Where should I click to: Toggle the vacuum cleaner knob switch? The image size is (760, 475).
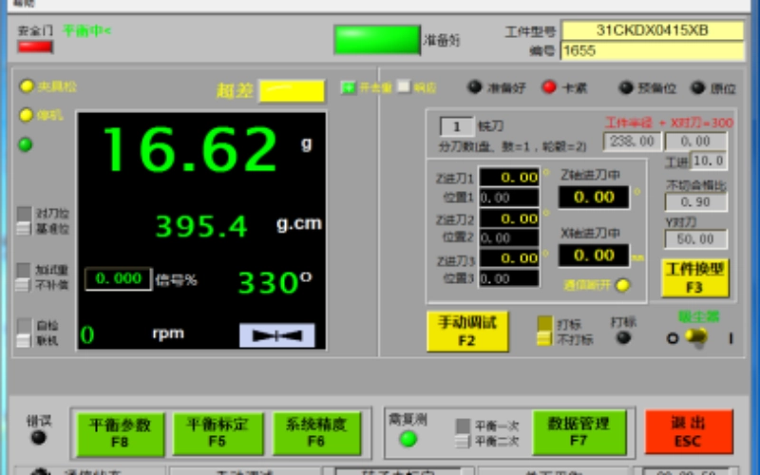click(696, 336)
